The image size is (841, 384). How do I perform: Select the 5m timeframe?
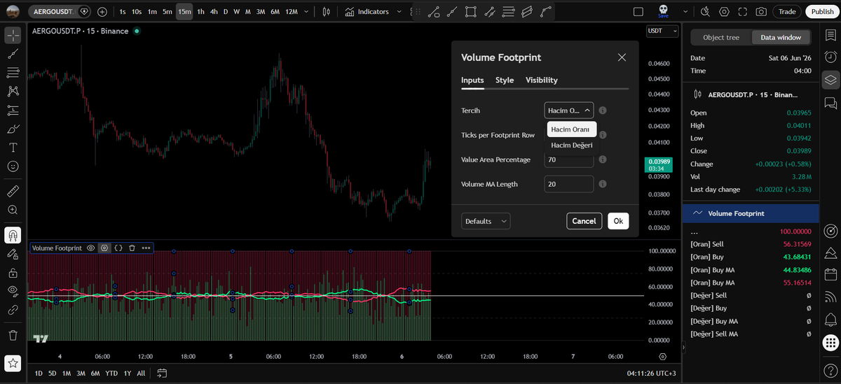point(167,12)
